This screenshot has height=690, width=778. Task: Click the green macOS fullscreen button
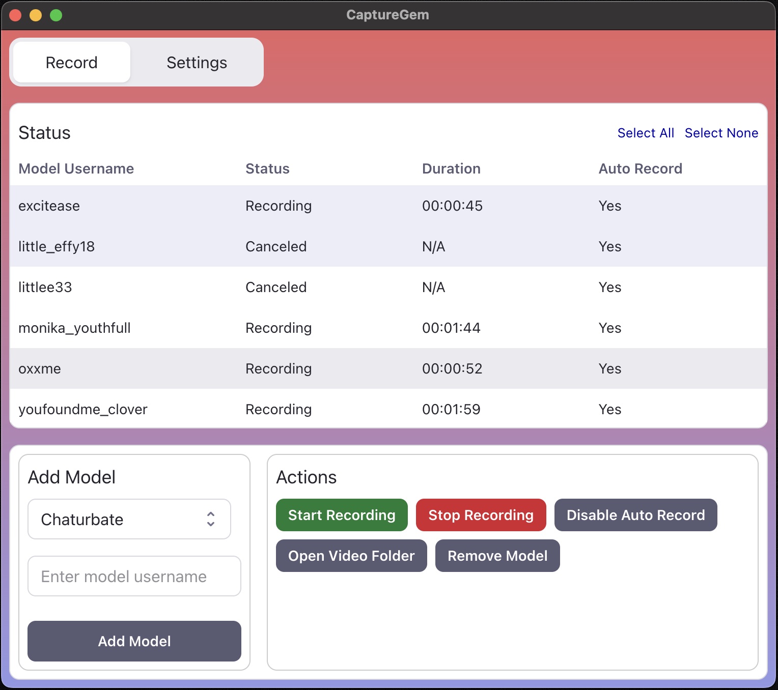click(56, 15)
